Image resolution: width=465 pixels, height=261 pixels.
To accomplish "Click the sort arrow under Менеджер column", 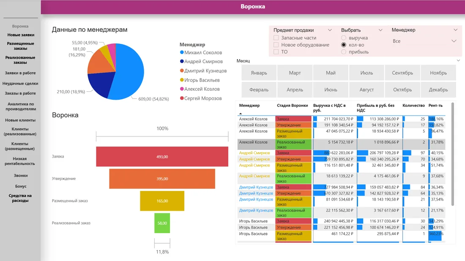I will tap(241, 114).
